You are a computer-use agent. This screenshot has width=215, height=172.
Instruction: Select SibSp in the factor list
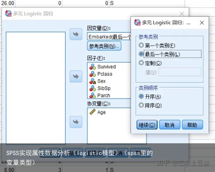point(104,88)
